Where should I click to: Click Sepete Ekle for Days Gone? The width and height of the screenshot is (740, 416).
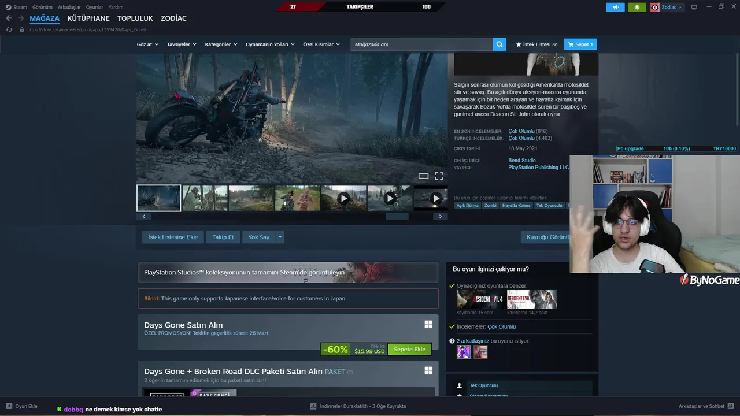tap(409, 349)
